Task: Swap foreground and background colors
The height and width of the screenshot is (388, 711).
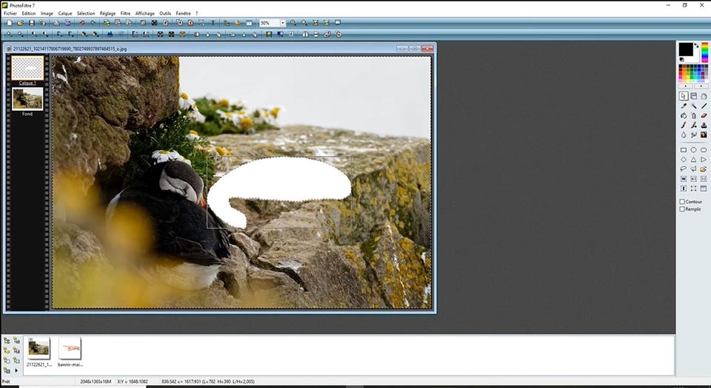Action: point(697,46)
